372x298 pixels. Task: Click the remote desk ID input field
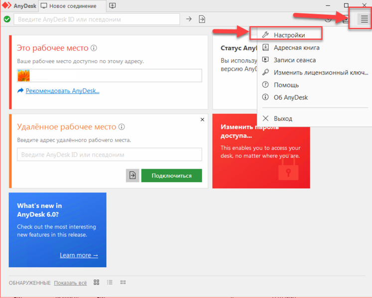pos(110,155)
